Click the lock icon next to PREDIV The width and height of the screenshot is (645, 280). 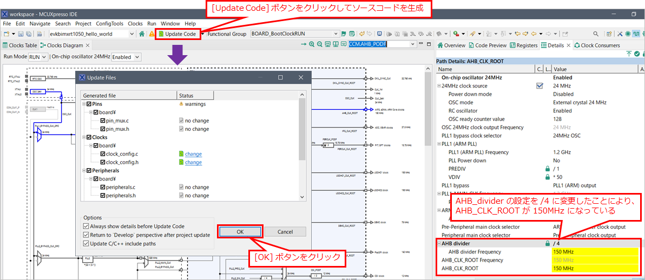(x=548, y=169)
